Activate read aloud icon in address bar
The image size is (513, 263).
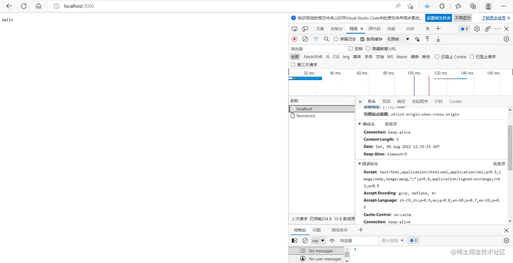pyautogui.click(x=398, y=6)
